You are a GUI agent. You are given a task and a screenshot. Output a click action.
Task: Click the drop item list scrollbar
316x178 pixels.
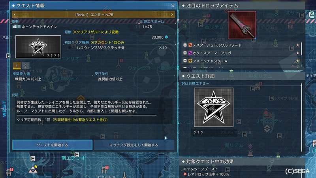click(302, 55)
